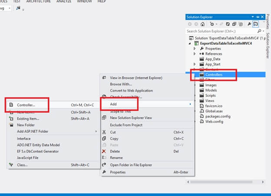Open the search options dropdown arrow

(x=263, y=31)
